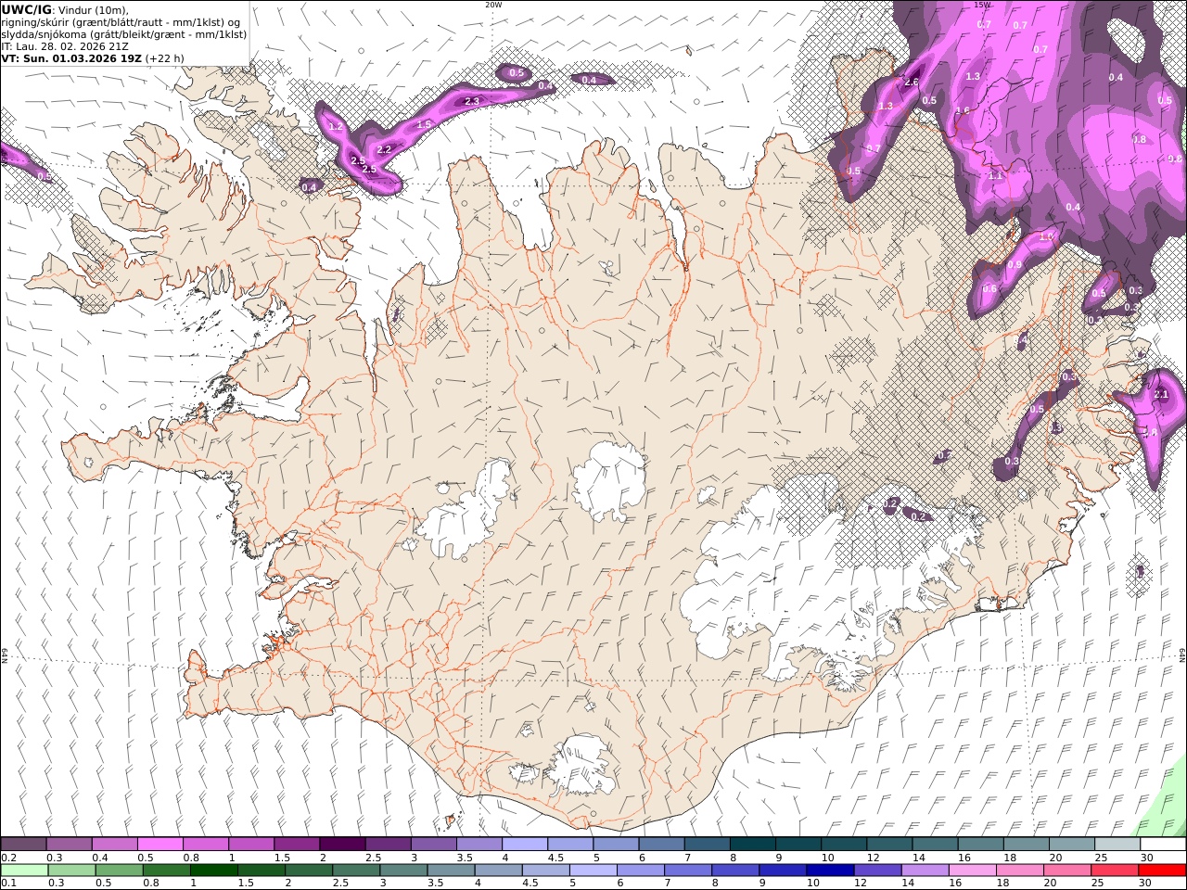
Task: Click the 'VT: Sun. 01.03.2026 19Z (+22 h)' line
Action: click(x=93, y=57)
